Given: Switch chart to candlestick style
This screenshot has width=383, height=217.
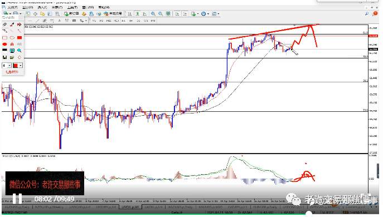Looking at the screenshot, I should coord(137,14).
